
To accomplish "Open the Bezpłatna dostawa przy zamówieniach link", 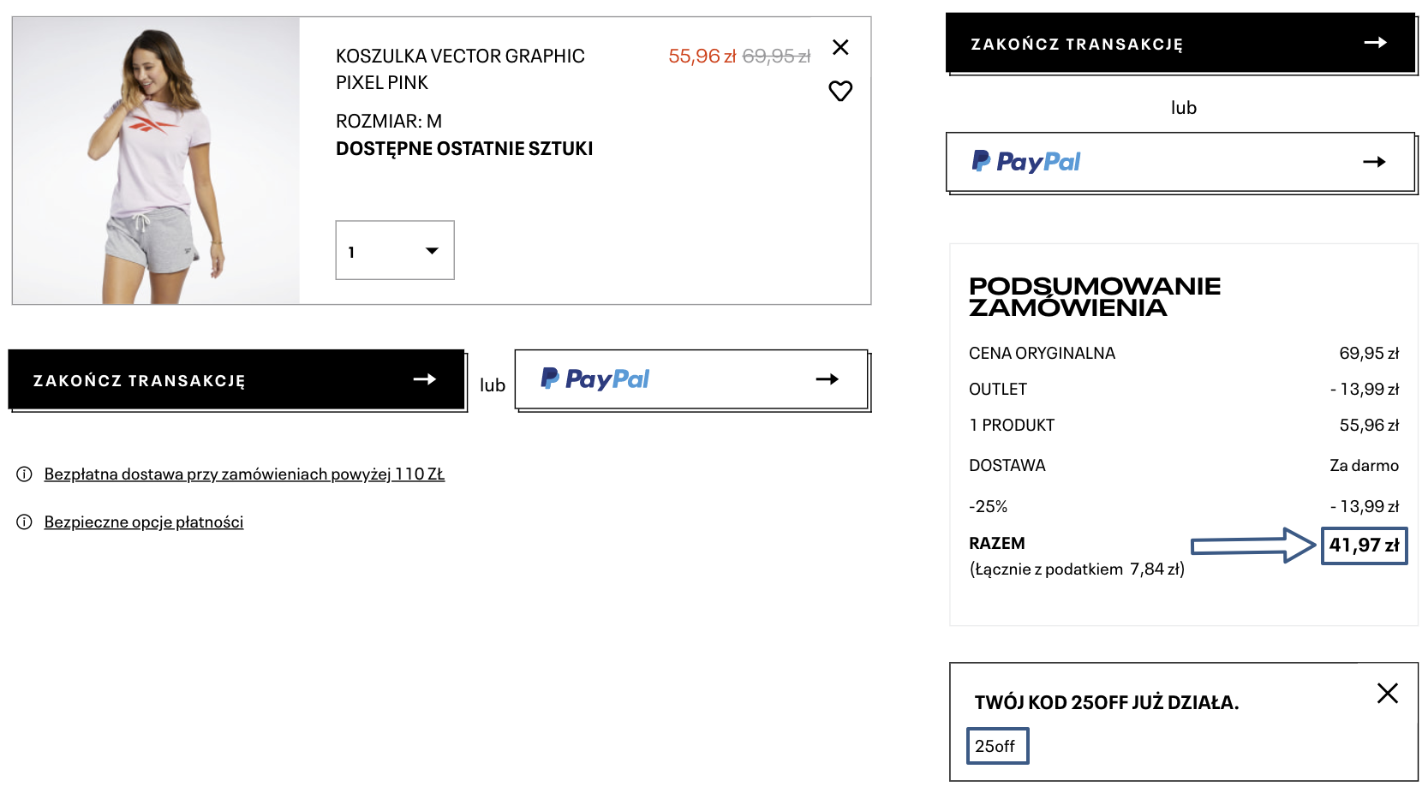I will pos(244,474).
